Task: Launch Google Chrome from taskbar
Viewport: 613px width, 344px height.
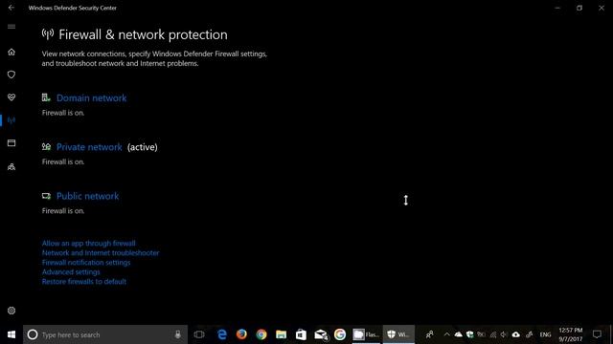Action: point(261,334)
